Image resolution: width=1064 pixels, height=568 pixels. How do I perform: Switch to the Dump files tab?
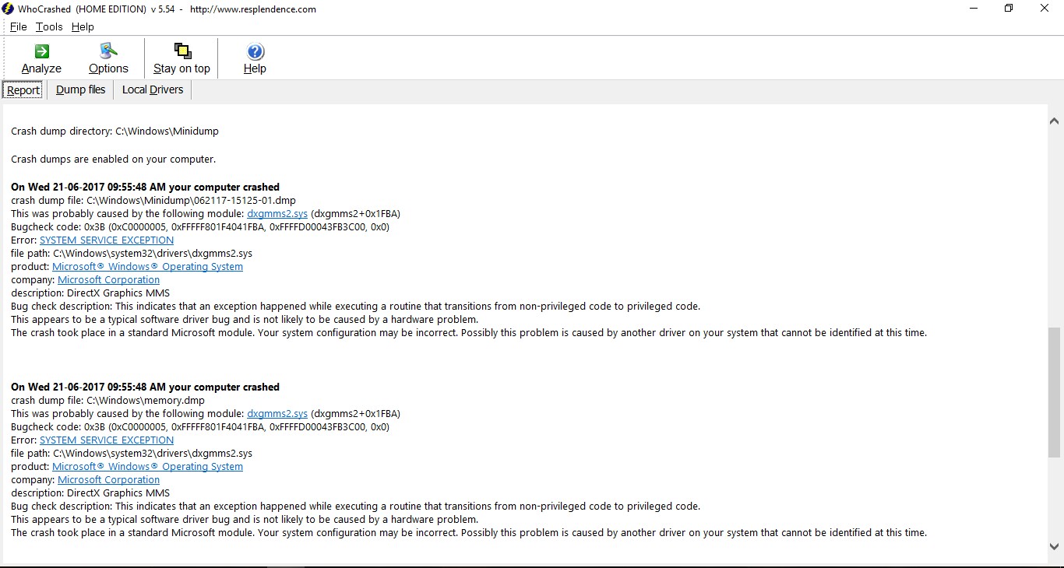pyautogui.click(x=81, y=89)
